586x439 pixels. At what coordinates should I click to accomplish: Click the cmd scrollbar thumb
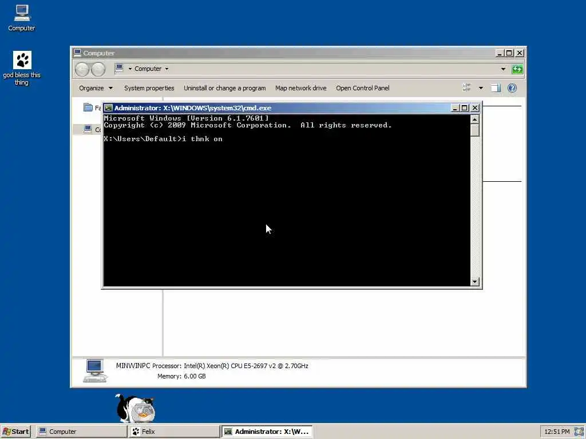point(474,130)
